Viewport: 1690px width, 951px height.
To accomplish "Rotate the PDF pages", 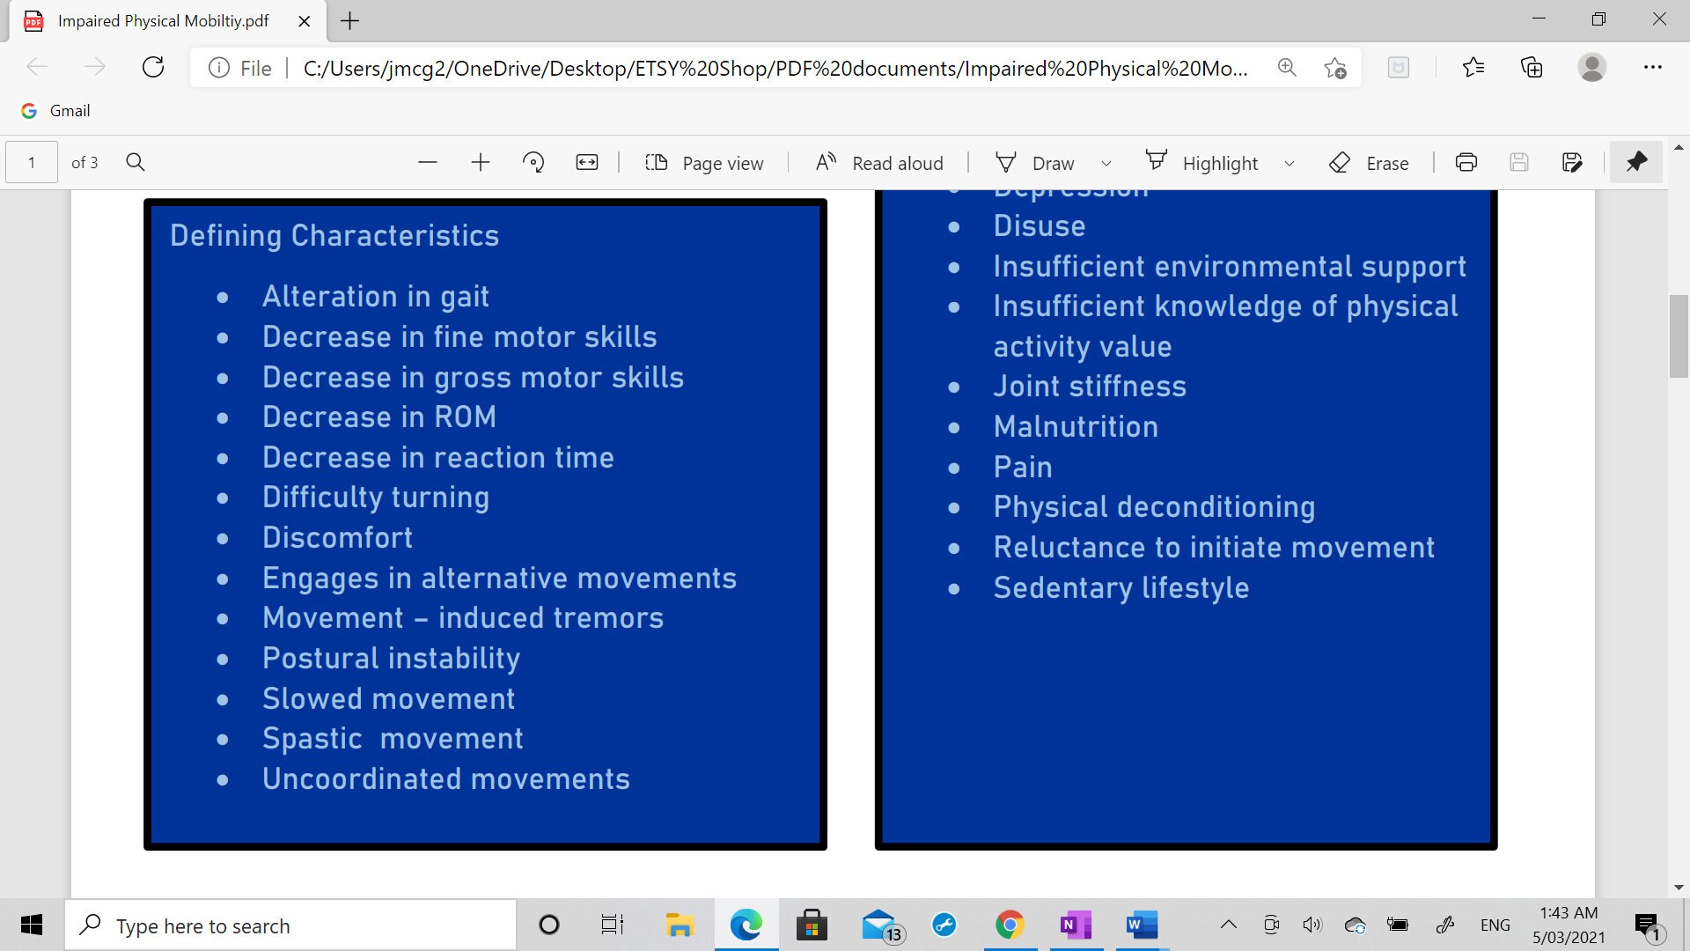I will point(533,162).
